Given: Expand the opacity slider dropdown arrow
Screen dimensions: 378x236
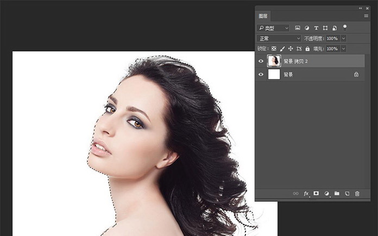Looking at the screenshot, I should point(344,39).
